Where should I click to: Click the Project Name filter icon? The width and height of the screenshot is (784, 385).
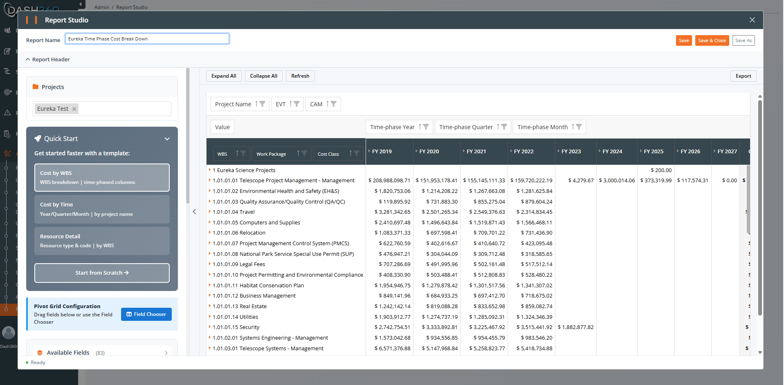[x=263, y=104]
